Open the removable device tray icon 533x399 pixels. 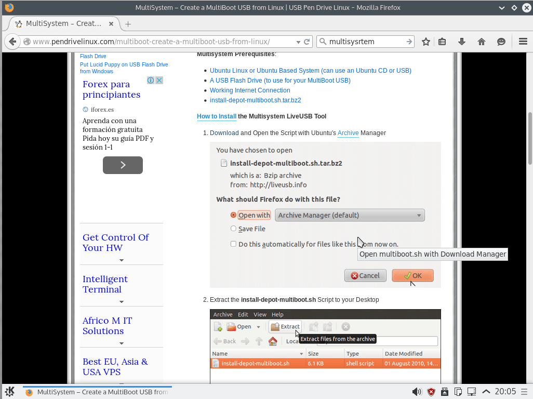(x=444, y=392)
